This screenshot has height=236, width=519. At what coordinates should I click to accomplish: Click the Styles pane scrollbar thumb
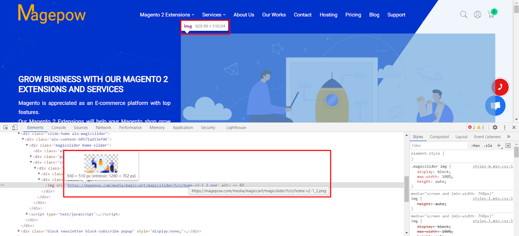516,151
